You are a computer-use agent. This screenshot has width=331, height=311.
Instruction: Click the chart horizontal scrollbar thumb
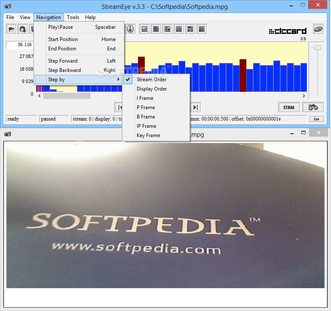67,96
